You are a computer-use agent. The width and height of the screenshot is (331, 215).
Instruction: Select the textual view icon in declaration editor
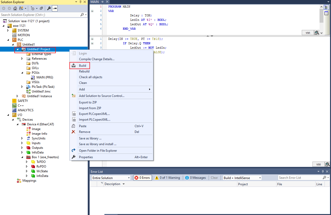click(326, 7)
